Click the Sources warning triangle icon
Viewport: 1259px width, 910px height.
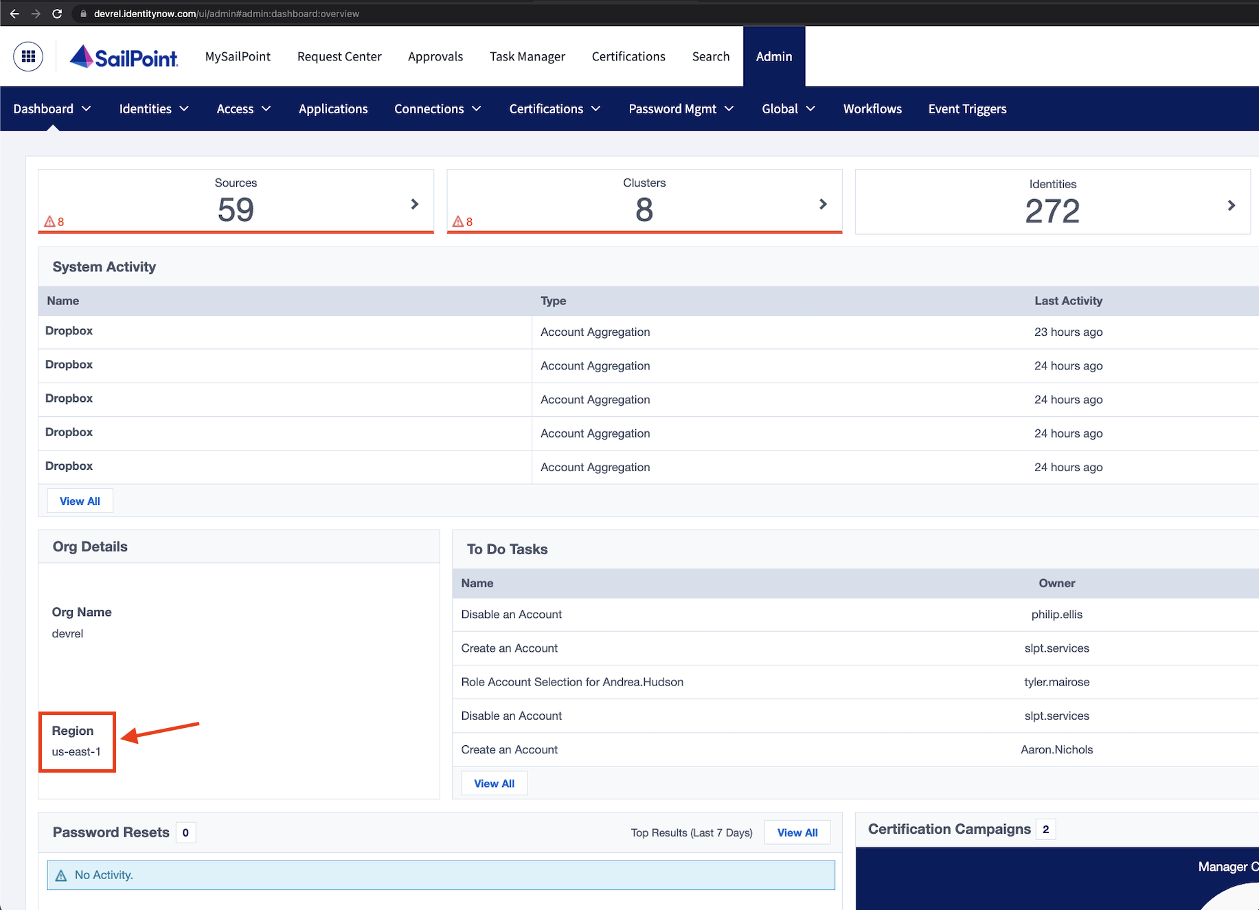click(49, 222)
